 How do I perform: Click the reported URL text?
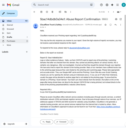(x=58, y=92)
